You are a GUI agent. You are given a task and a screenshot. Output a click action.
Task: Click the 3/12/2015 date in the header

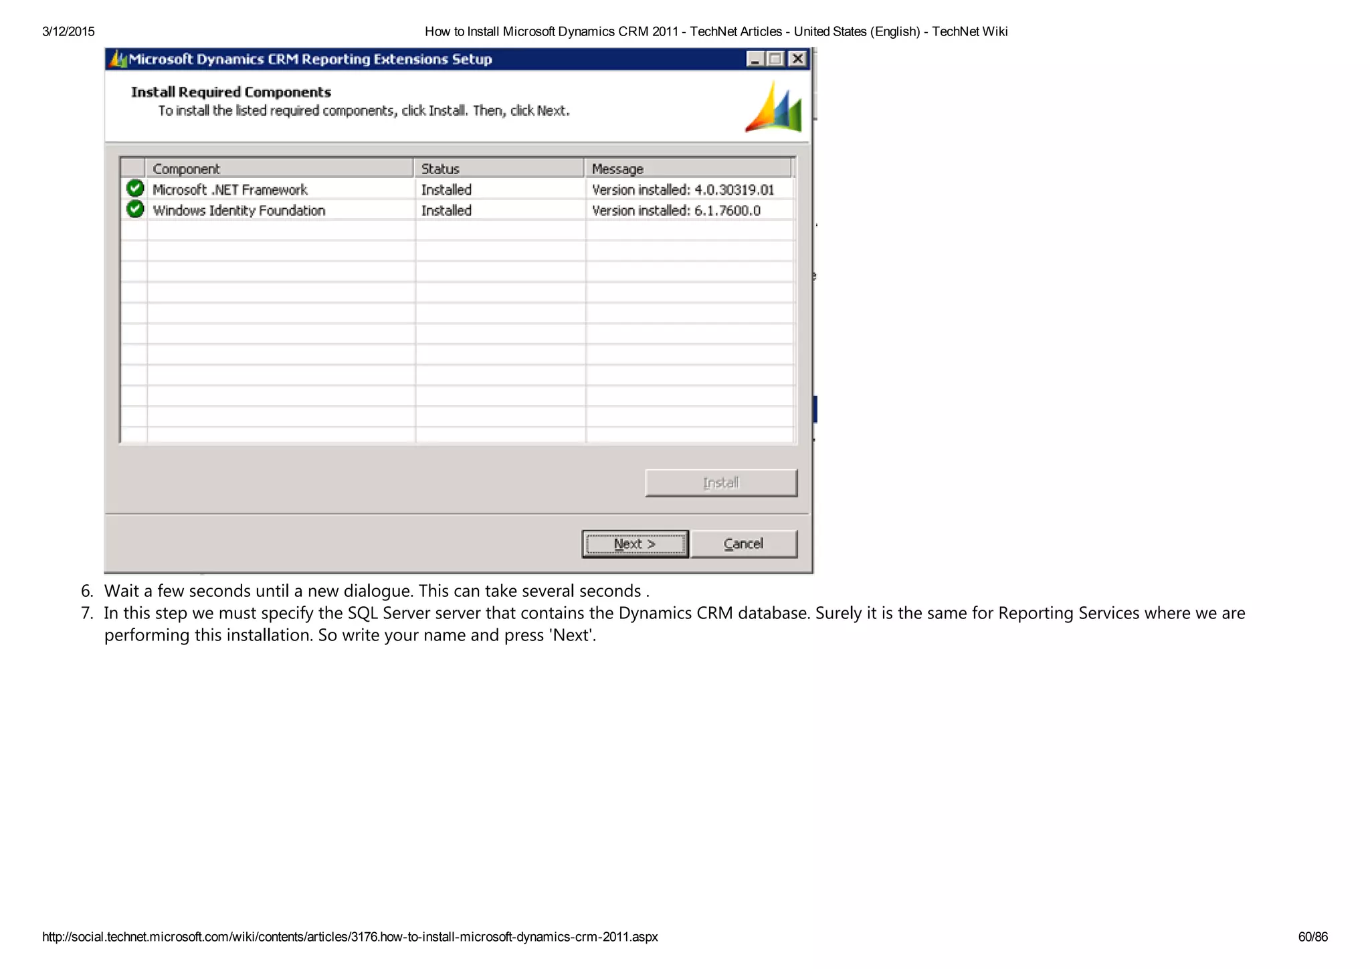[x=68, y=31]
